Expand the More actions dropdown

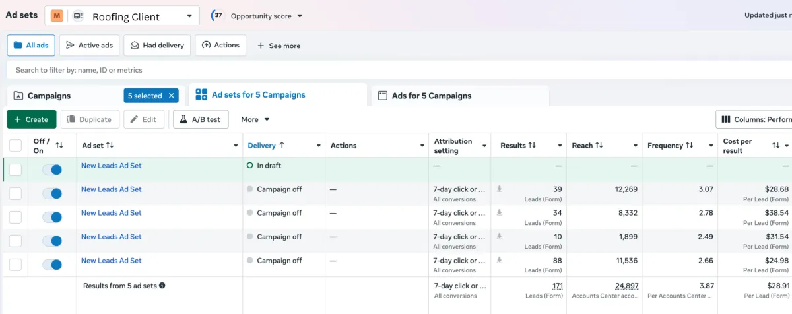click(x=255, y=119)
